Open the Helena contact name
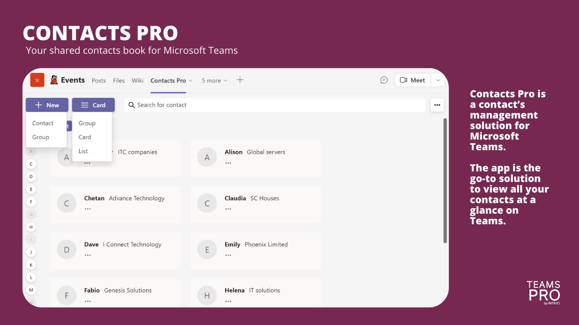Image resolution: width=579 pixels, height=325 pixels. tap(234, 290)
